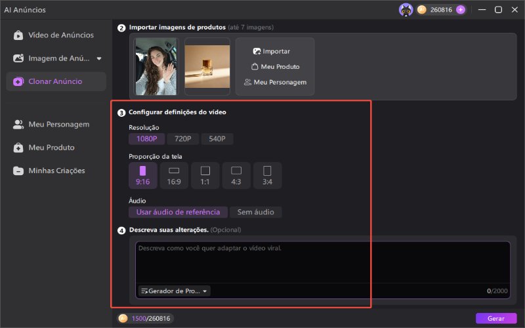Maximize the AI Anúncios window
Viewport: 525px width, 328px height.
coord(498,10)
